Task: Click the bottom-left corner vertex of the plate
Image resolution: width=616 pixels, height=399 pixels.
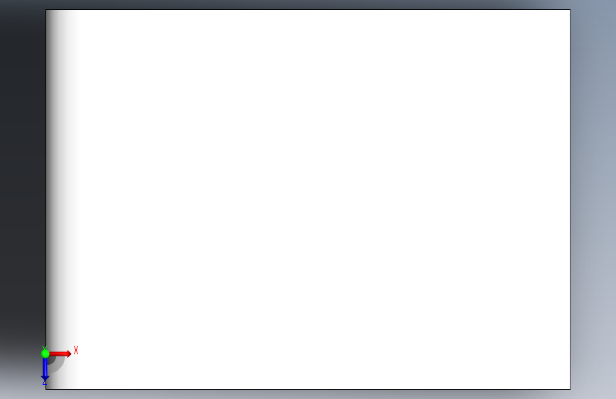Action: 46,389
